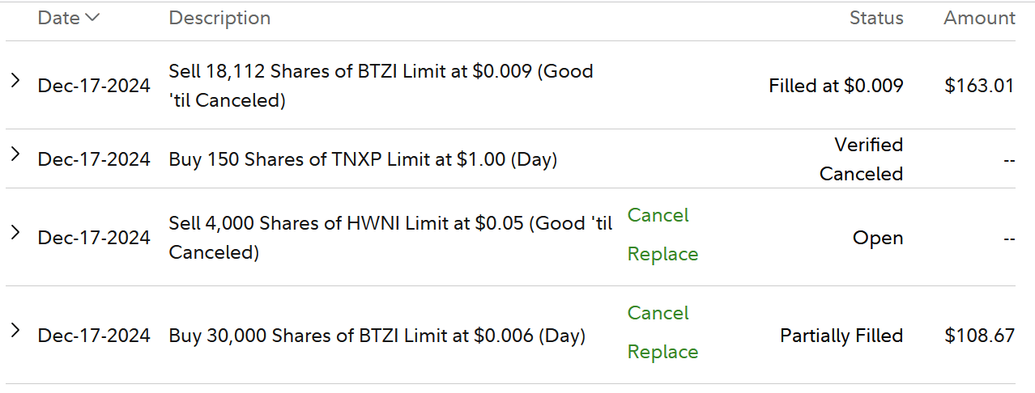Expand the Buy 150 TNXP order row
Viewport: 1035px width, 393px height.
[15, 154]
